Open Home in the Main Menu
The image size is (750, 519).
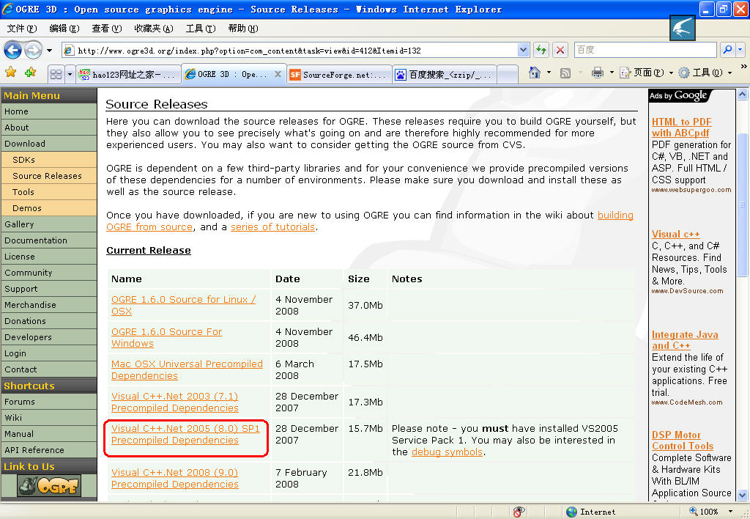[x=49, y=111]
